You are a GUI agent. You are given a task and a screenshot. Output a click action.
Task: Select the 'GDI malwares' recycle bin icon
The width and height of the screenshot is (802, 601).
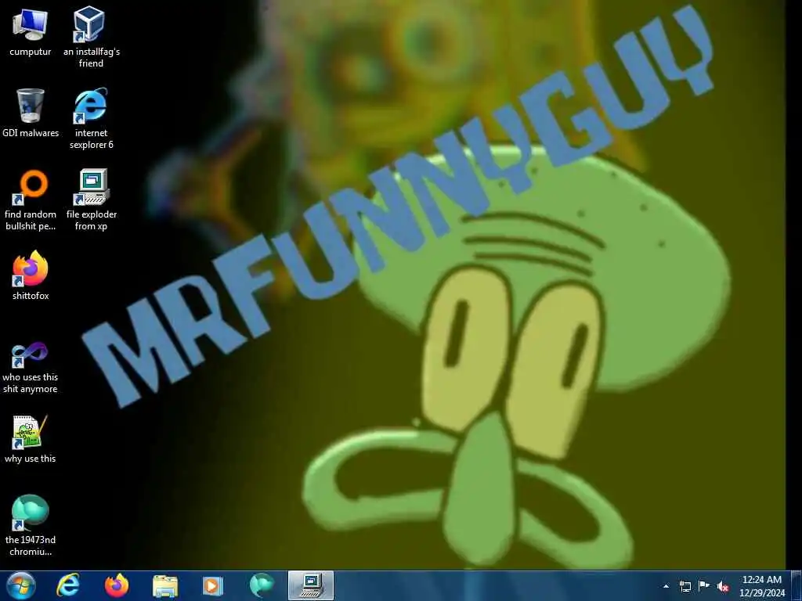[x=31, y=113]
